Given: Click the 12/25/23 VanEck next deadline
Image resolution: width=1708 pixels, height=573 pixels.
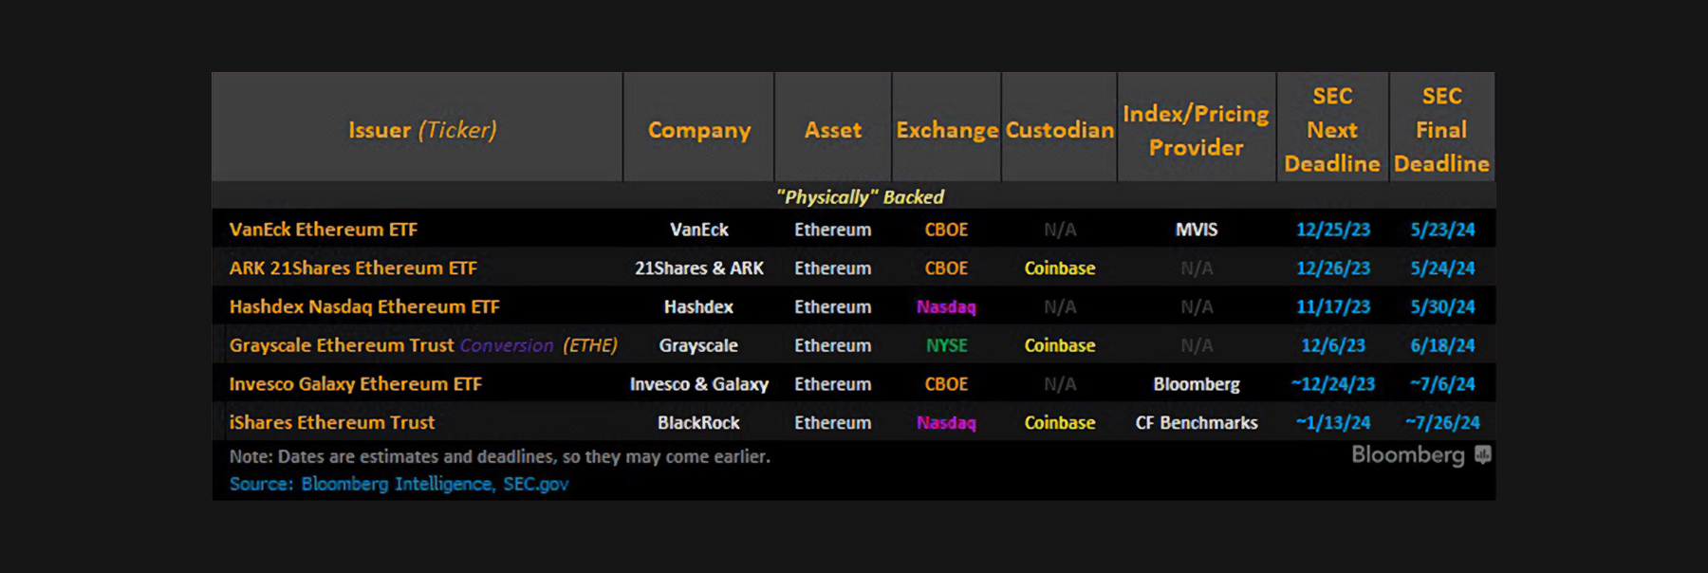Looking at the screenshot, I should pyautogui.click(x=1333, y=230).
